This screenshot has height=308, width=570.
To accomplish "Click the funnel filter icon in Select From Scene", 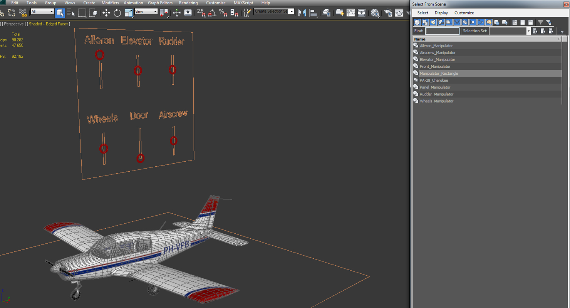I will (540, 22).
